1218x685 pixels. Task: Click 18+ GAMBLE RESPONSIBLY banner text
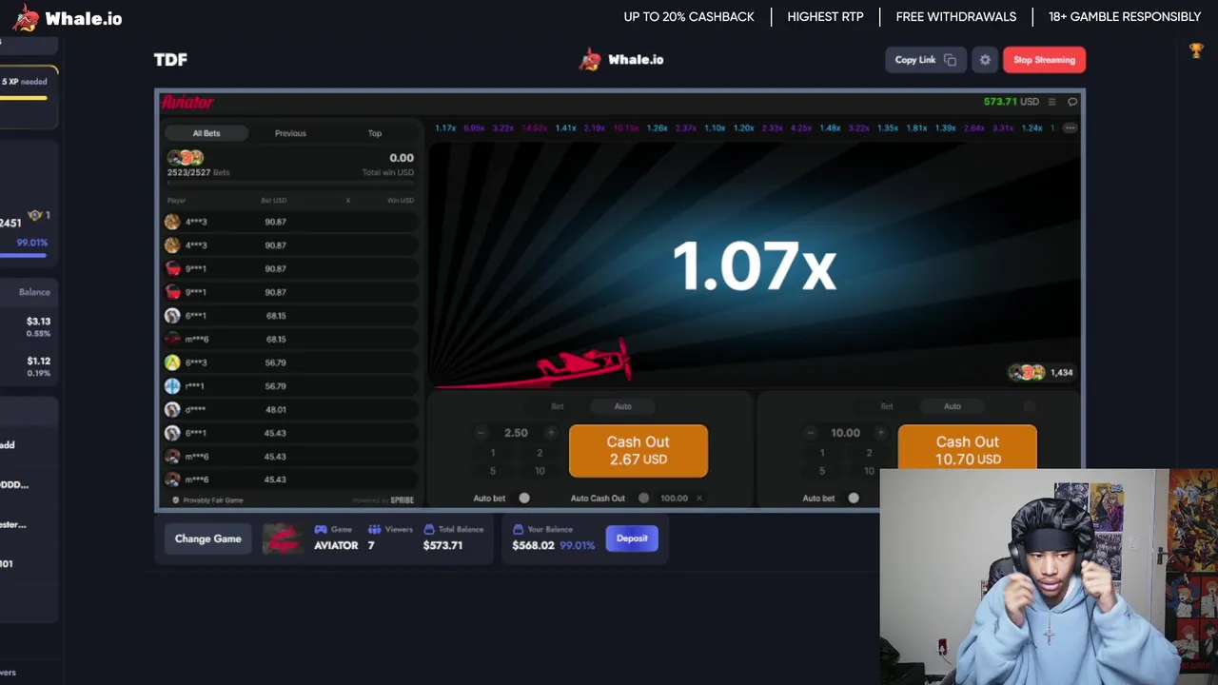pos(1125,17)
